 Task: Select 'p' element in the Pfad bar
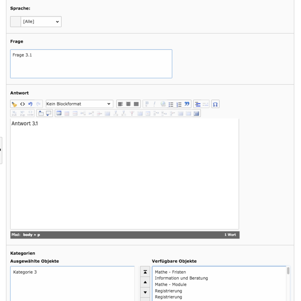click(x=39, y=235)
